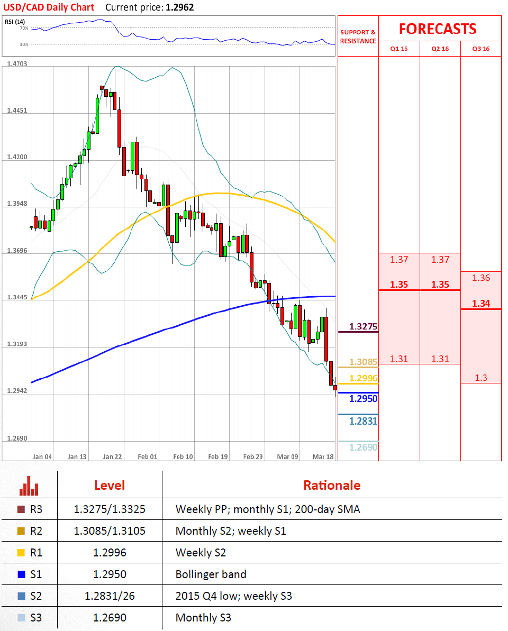Click the red bar chart icon
The height and width of the screenshot is (631, 508).
pos(29,486)
